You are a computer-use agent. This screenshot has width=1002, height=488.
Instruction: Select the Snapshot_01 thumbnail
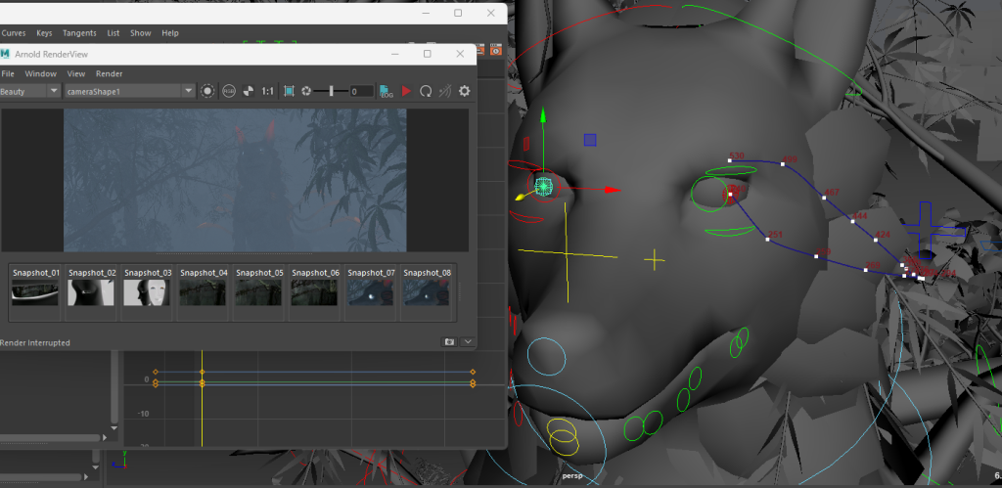[x=35, y=292]
